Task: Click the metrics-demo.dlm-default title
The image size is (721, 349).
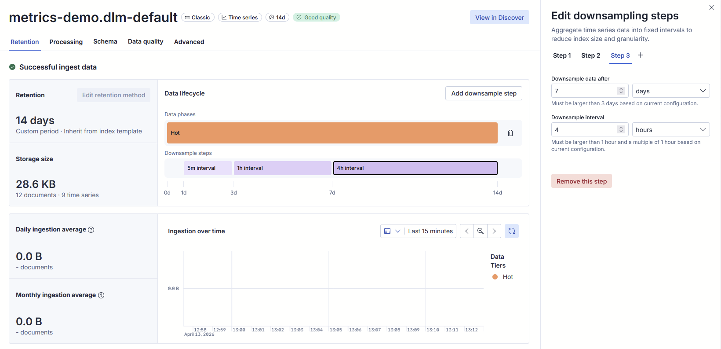Action: point(93,17)
